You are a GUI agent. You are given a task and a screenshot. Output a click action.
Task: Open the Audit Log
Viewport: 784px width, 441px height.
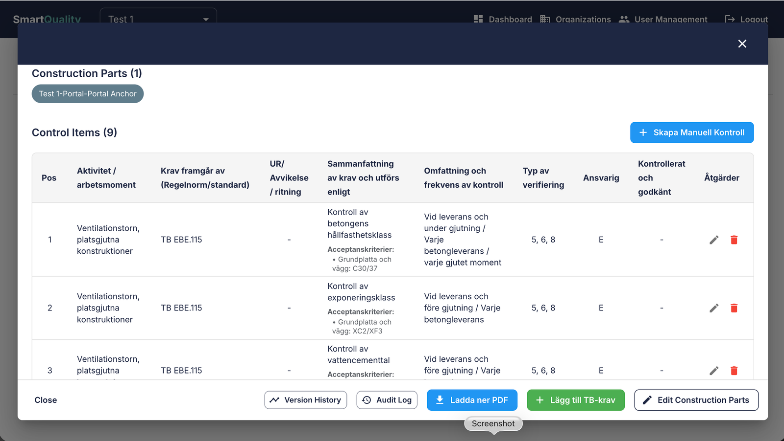[x=387, y=400]
